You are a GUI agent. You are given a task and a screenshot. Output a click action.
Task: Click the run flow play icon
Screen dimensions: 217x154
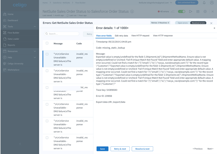191,12
